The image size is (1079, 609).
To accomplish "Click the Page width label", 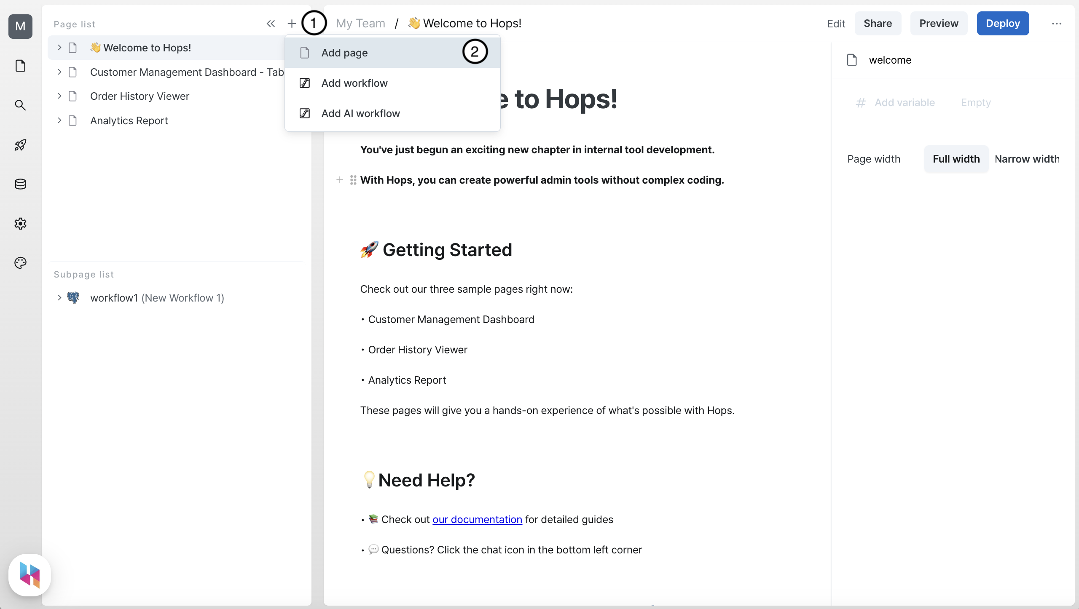I will click(873, 159).
